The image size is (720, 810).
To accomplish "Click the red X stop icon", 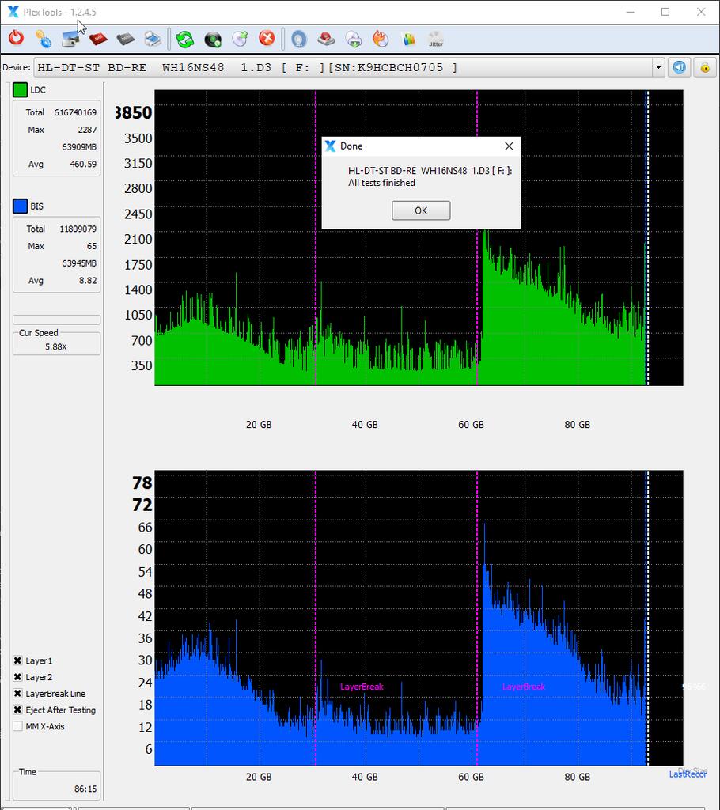I will [x=267, y=38].
